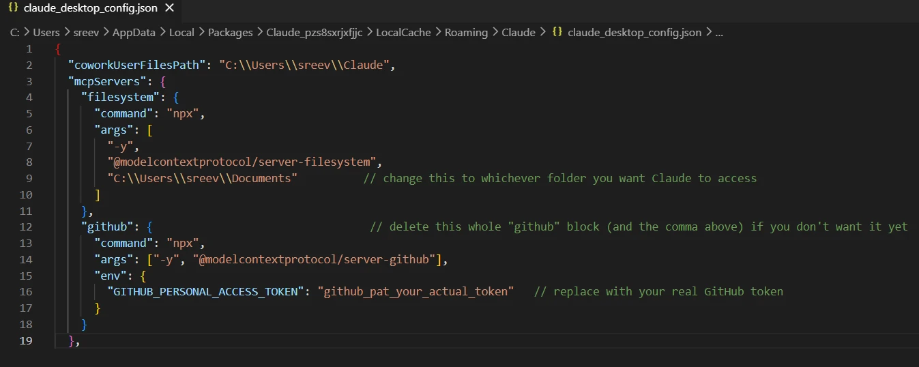Open the LocalCache breadcrumb segment

[403, 32]
